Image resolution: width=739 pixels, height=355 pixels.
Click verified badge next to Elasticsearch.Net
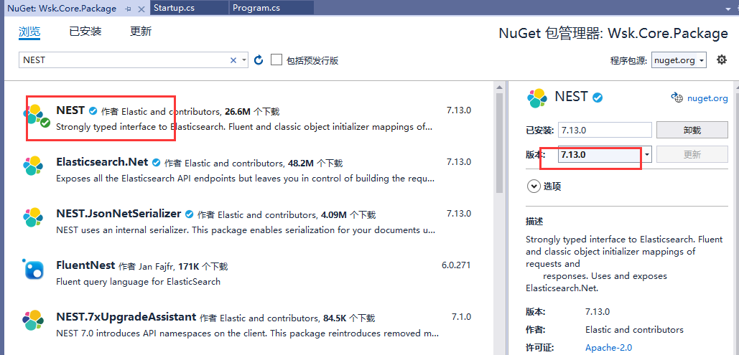157,163
